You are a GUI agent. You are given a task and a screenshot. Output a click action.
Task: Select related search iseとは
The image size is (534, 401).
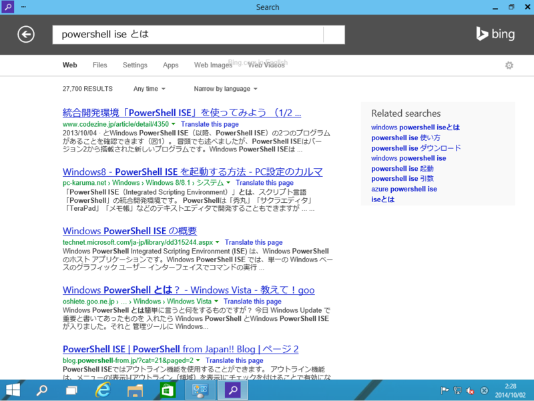[382, 199]
